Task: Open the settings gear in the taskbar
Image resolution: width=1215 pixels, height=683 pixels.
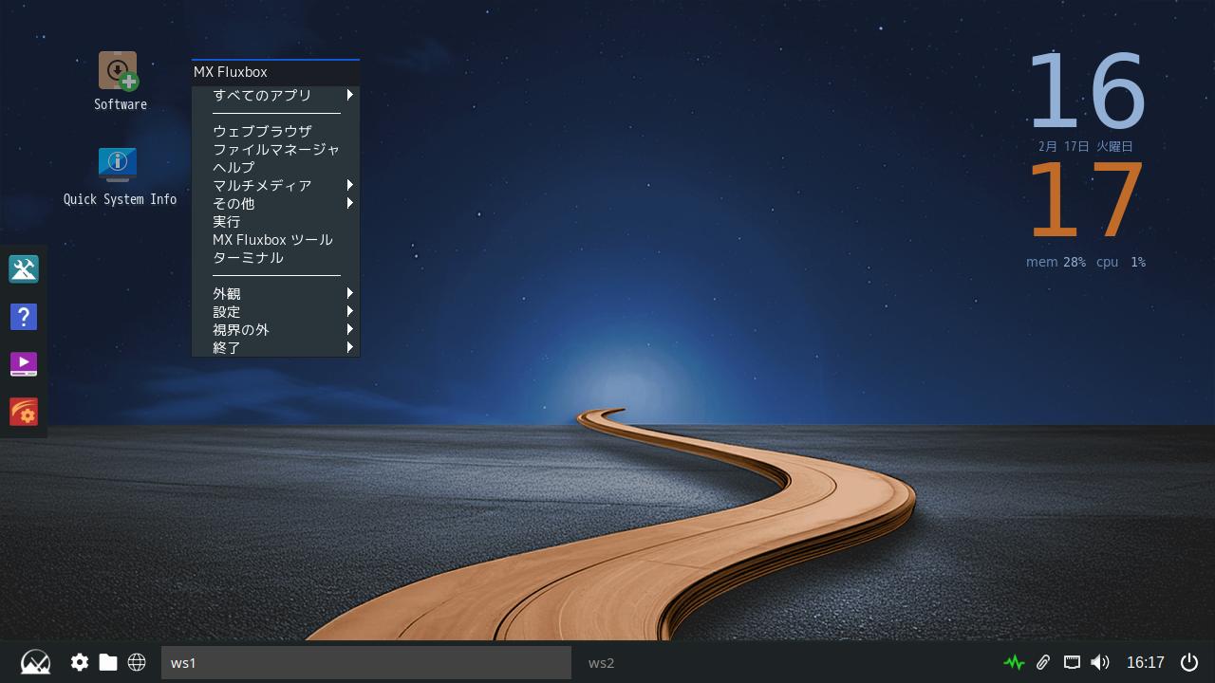Action: 80,662
